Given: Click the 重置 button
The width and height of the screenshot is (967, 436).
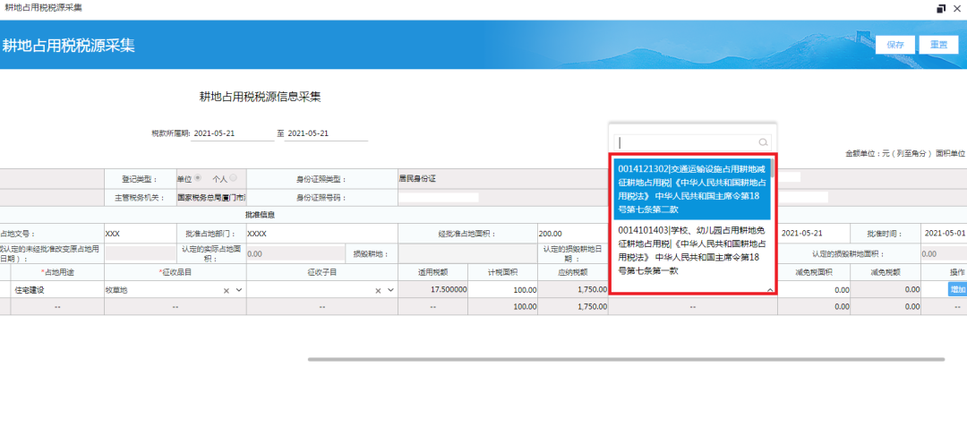Looking at the screenshot, I should tap(938, 45).
